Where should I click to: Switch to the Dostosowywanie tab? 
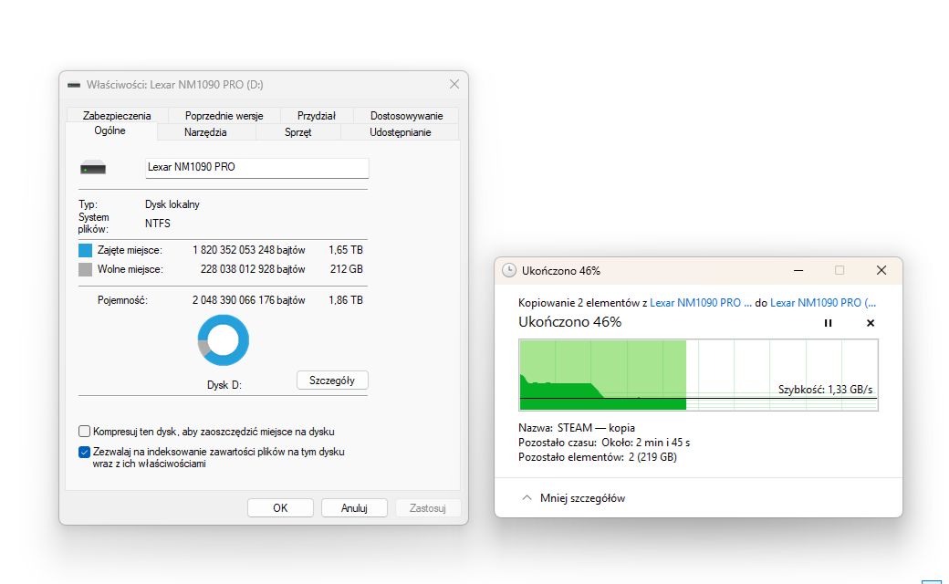point(406,116)
